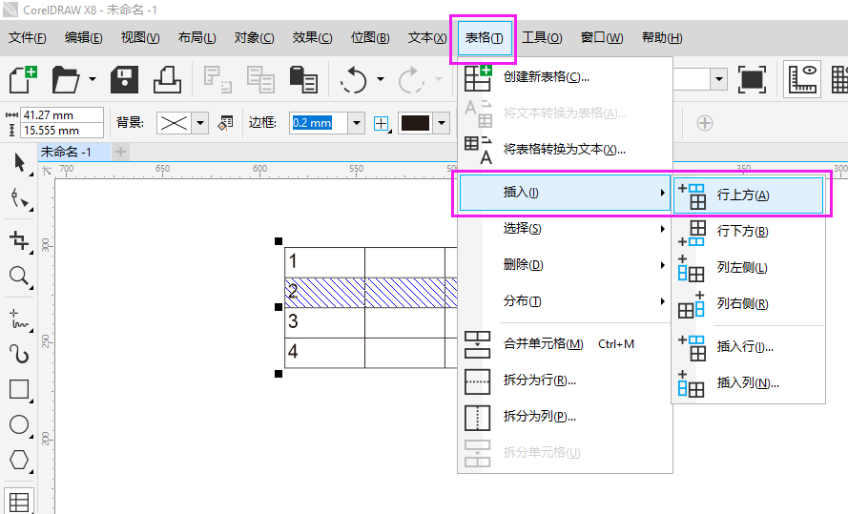The image size is (848, 514).
Task: Open the 效果(C) menu
Action: pos(312,38)
